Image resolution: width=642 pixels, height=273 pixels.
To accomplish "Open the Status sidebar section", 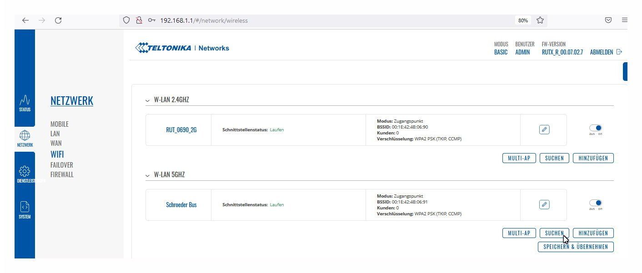I will pos(25,103).
